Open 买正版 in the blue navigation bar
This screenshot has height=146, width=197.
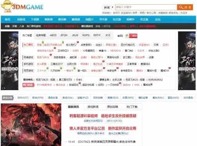pyautogui.click(x=144, y=19)
